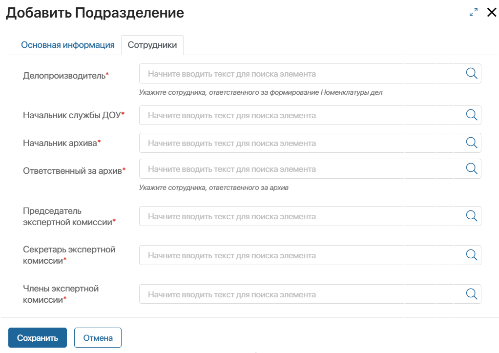Expand the dialog to fullscreen

click(472, 12)
